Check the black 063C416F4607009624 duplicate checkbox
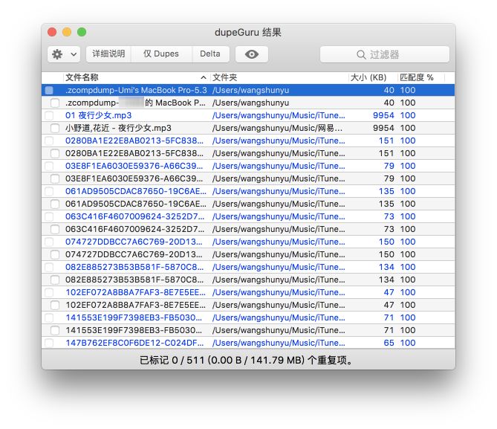Viewport: 497px width, 429px height. coord(55,230)
